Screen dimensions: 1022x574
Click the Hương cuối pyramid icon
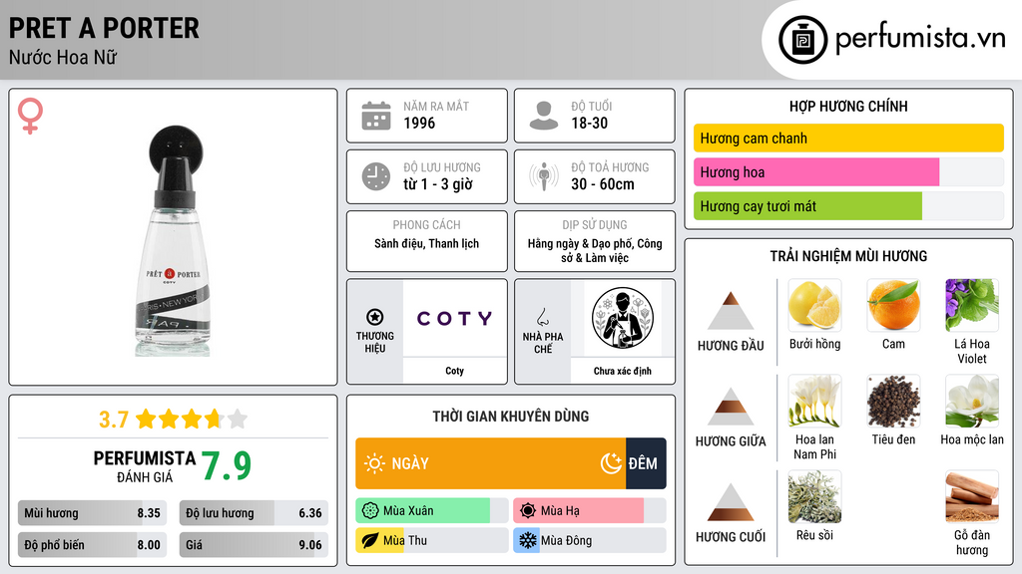(x=731, y=502)
